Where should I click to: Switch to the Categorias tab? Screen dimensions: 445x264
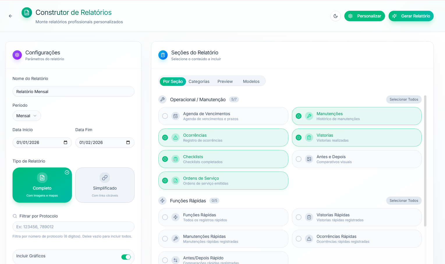tap(199, 81)
